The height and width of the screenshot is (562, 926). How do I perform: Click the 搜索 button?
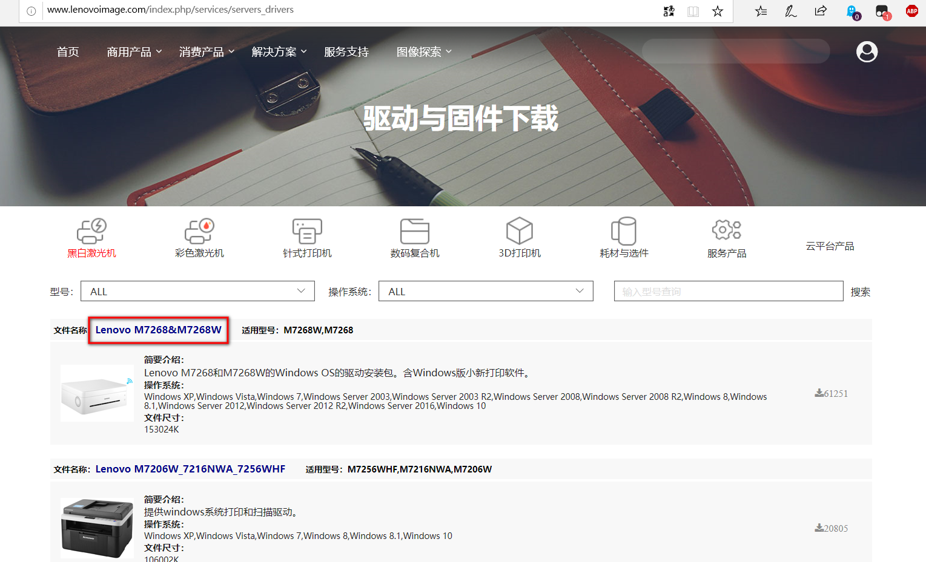[x=860, y=292]
